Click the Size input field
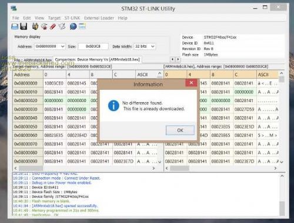This screenshot has height=223, width=294. click(93, 46)
